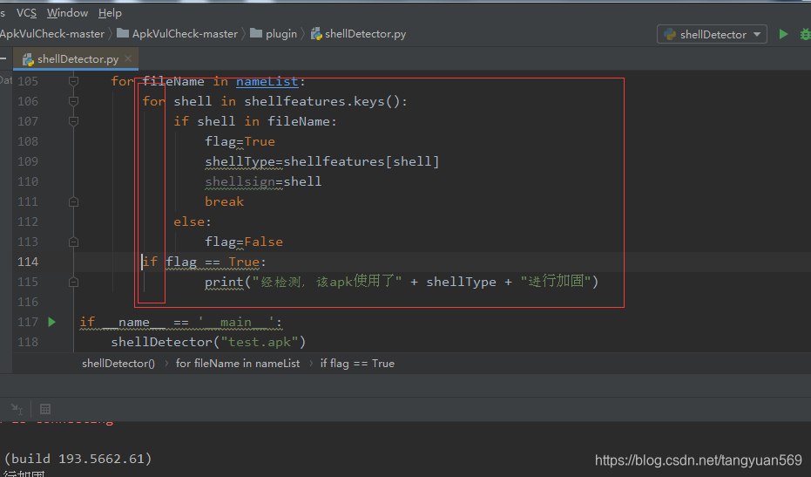Collapse the fold marker at line 107

pyautogui.click(x=73, y=121)
